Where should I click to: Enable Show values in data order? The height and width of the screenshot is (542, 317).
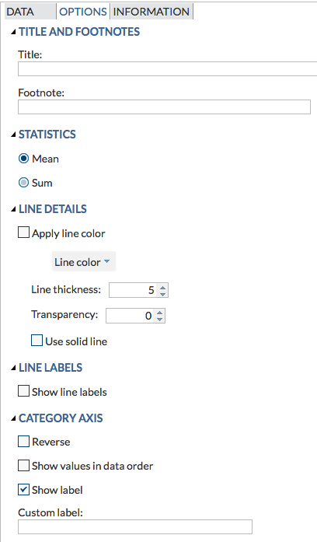click(23, 466)
